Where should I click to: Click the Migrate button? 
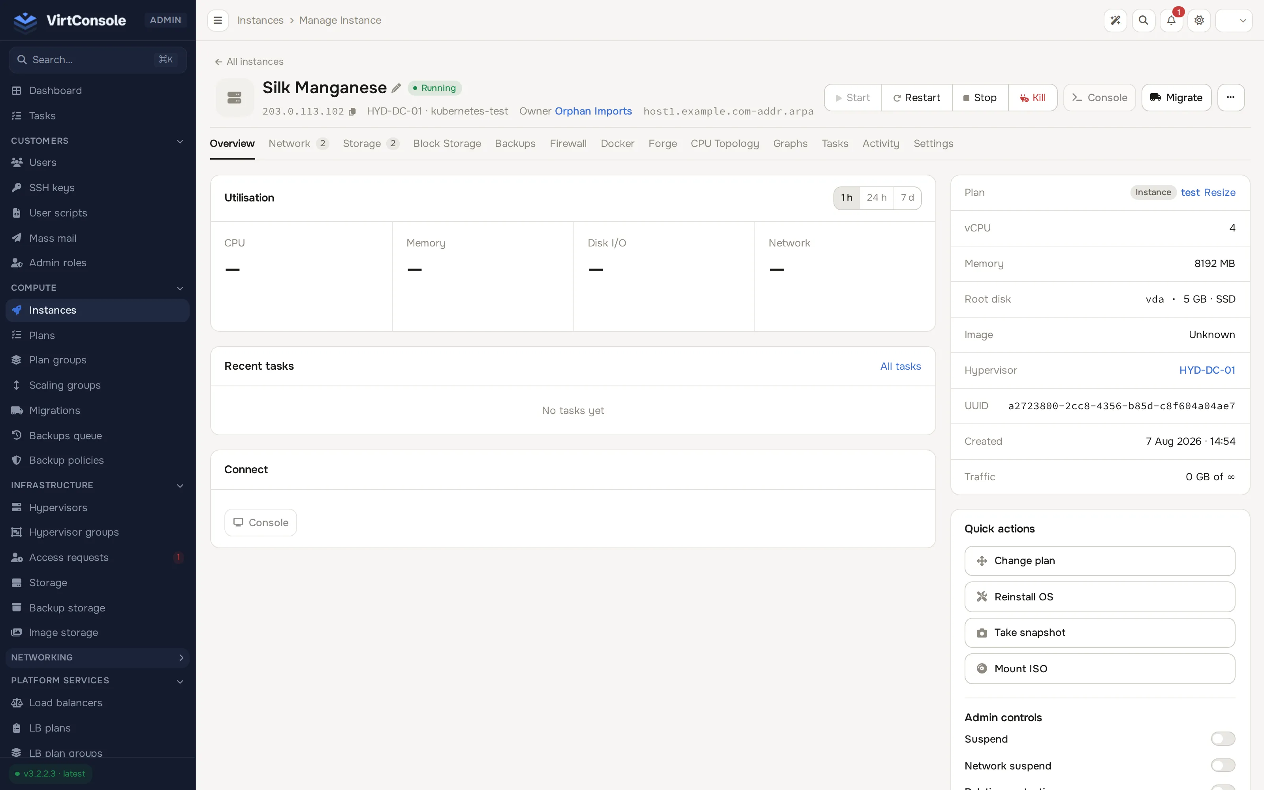coord(1176,98)
